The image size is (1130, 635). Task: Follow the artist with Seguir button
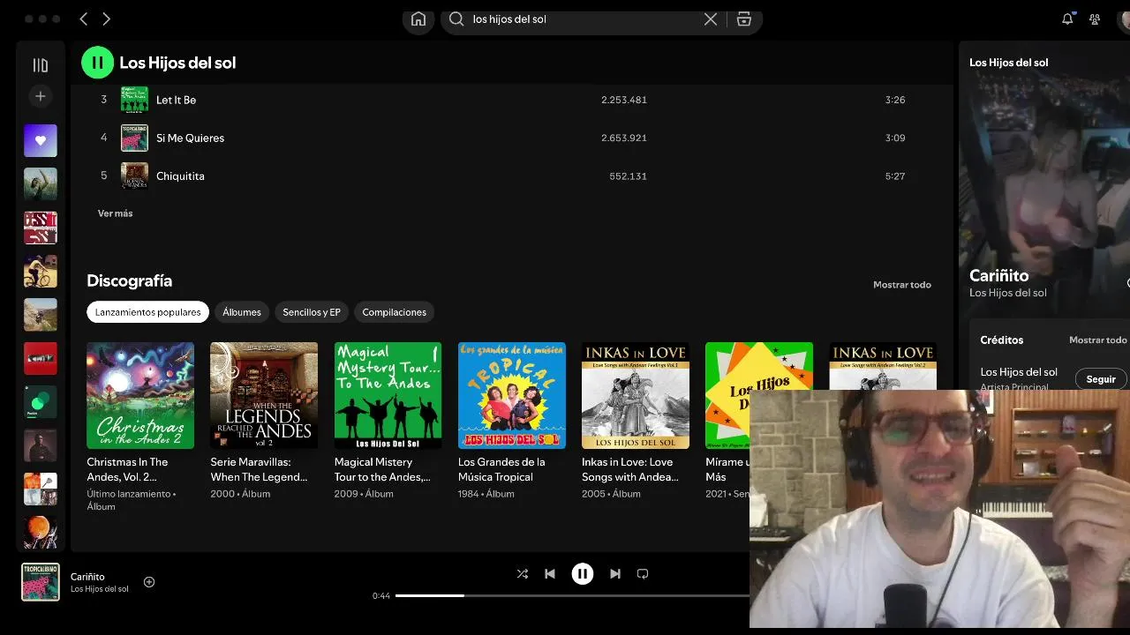(x=1101, y=379)
